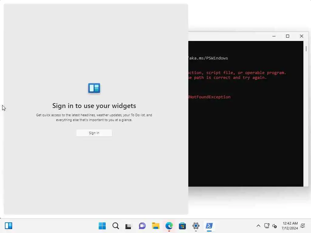Maximize the PowerShell window
Screen dimensions: 311x233
pos(288,36)
